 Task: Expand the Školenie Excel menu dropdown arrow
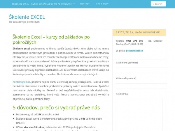pos(74,4)
